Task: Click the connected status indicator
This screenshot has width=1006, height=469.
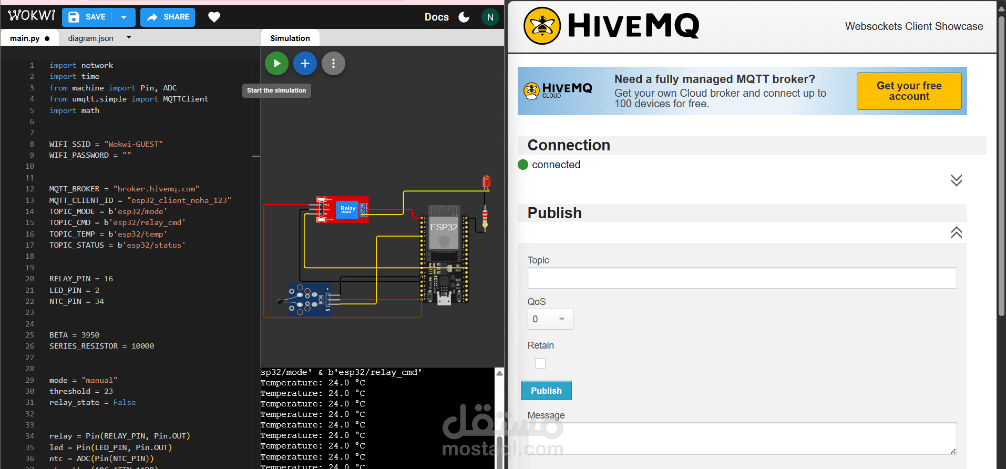Action: (x=522, y=165)
